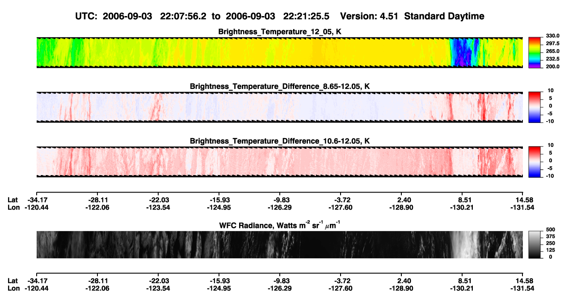Click the Version: 4.51 Standard Daytime text
The height and width of the screenshot is (298, 581).
coord(412,16)
